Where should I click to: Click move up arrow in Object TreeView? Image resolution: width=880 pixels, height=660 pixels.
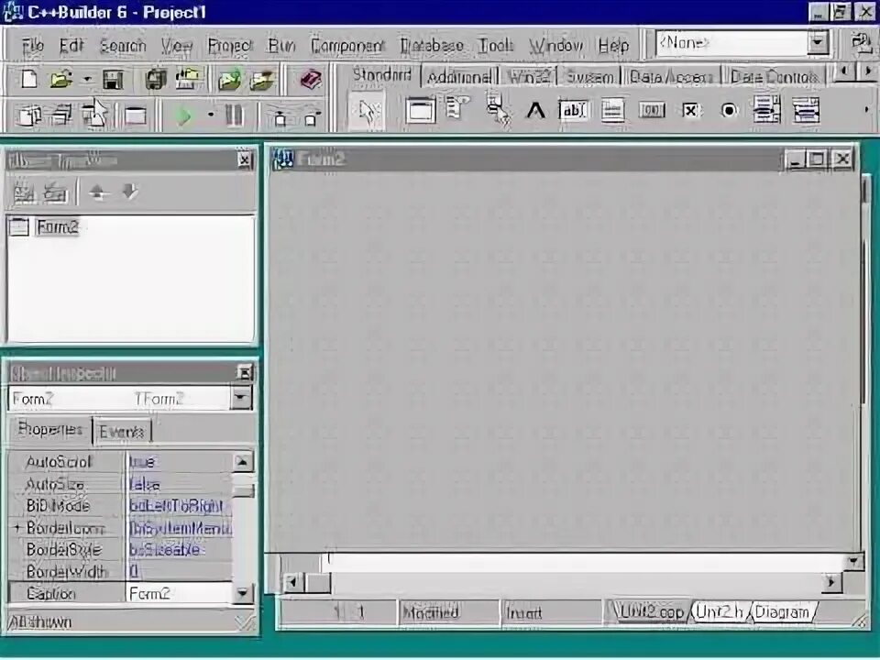[x=99, y=192]
